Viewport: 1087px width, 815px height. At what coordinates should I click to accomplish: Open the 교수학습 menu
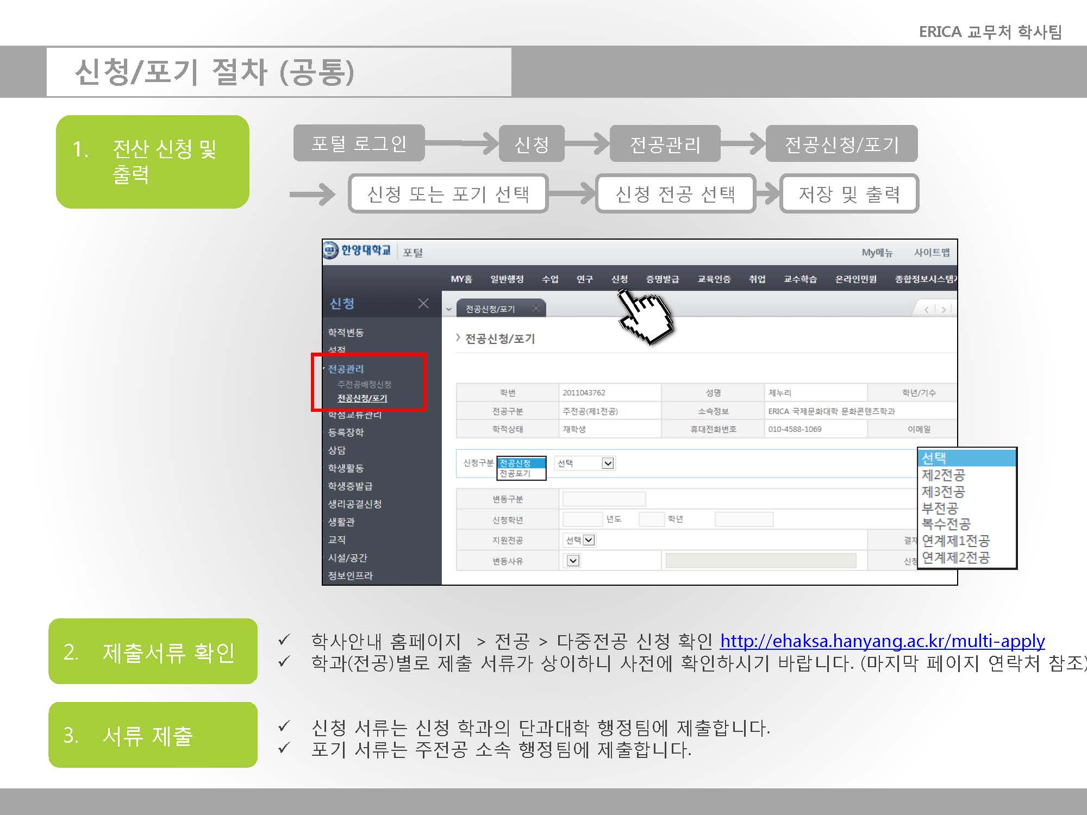[800, 279]
